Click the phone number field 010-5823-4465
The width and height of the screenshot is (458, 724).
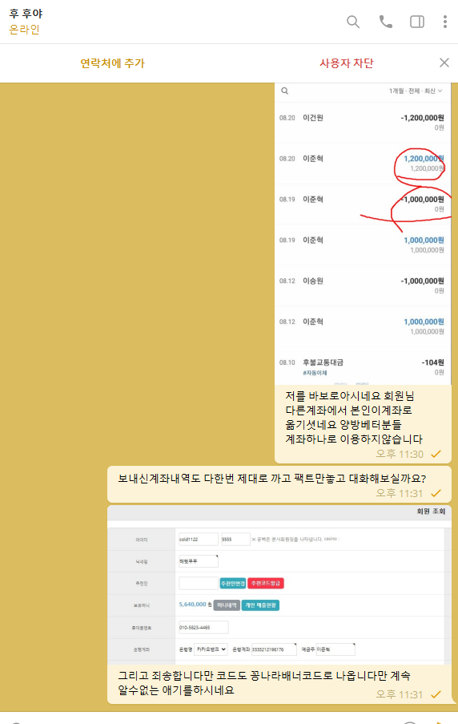tap(203, 628)
